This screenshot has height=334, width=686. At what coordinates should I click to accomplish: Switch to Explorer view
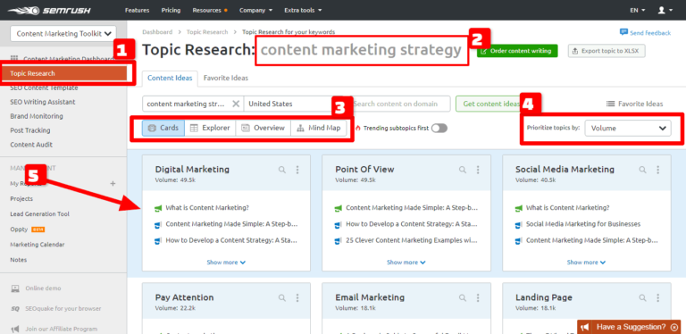[210, 128]
